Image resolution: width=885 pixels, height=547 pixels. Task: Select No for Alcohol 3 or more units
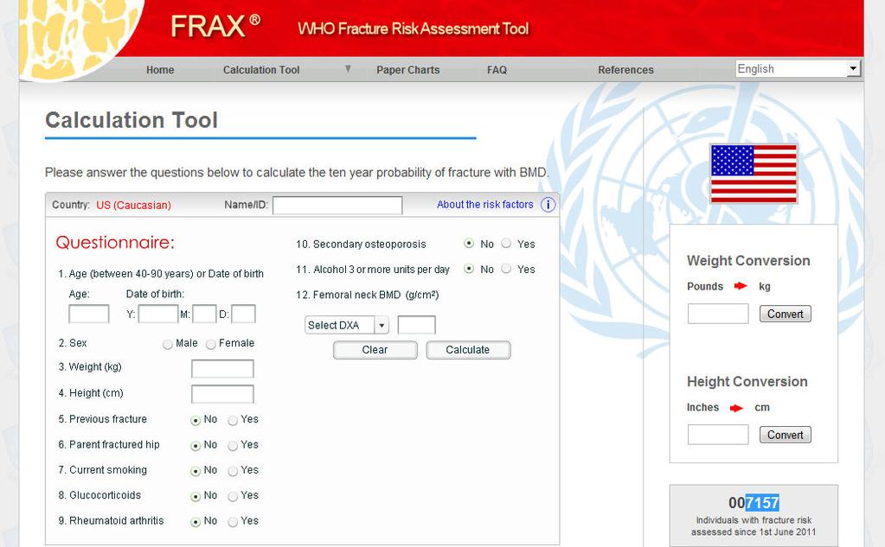click(x=469, y=269)
